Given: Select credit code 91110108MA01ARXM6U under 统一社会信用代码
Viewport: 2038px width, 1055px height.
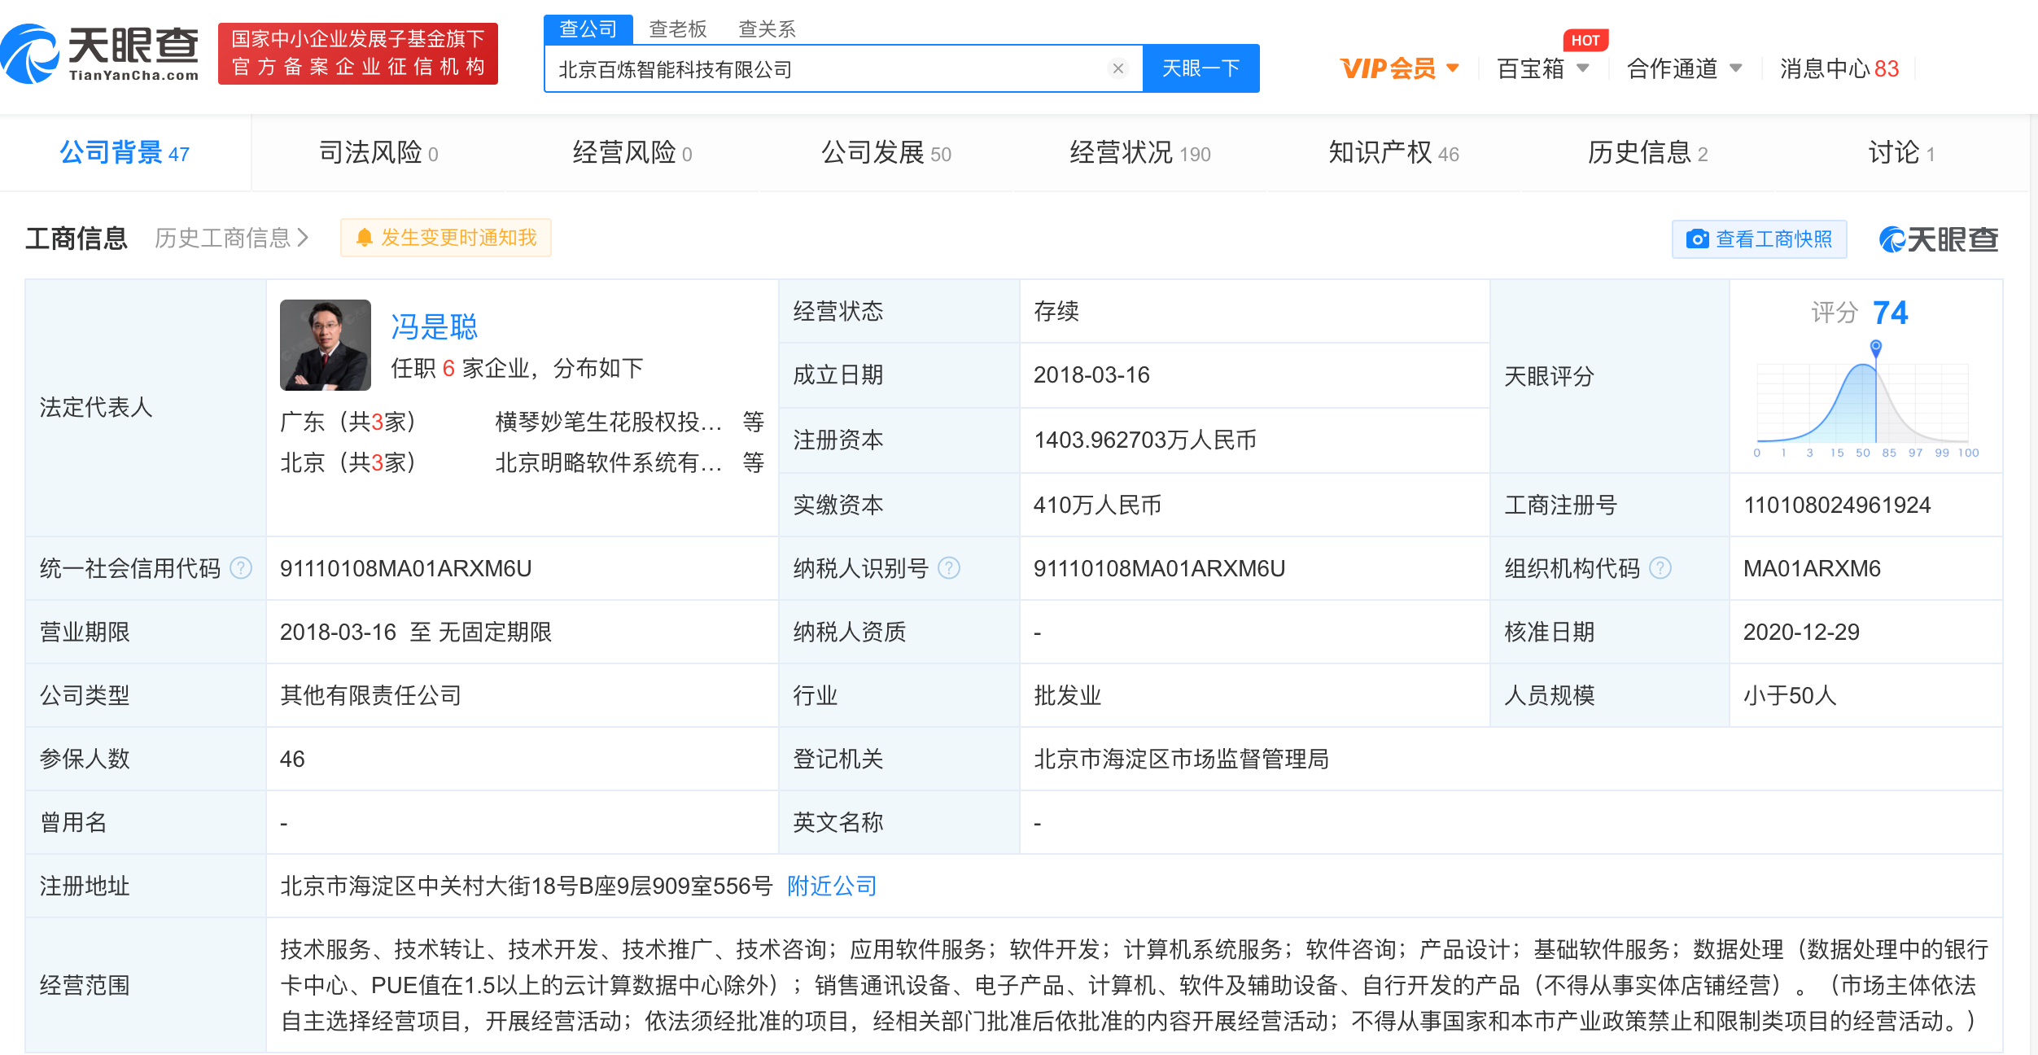Looking at the screenshot, I should 406,568.
